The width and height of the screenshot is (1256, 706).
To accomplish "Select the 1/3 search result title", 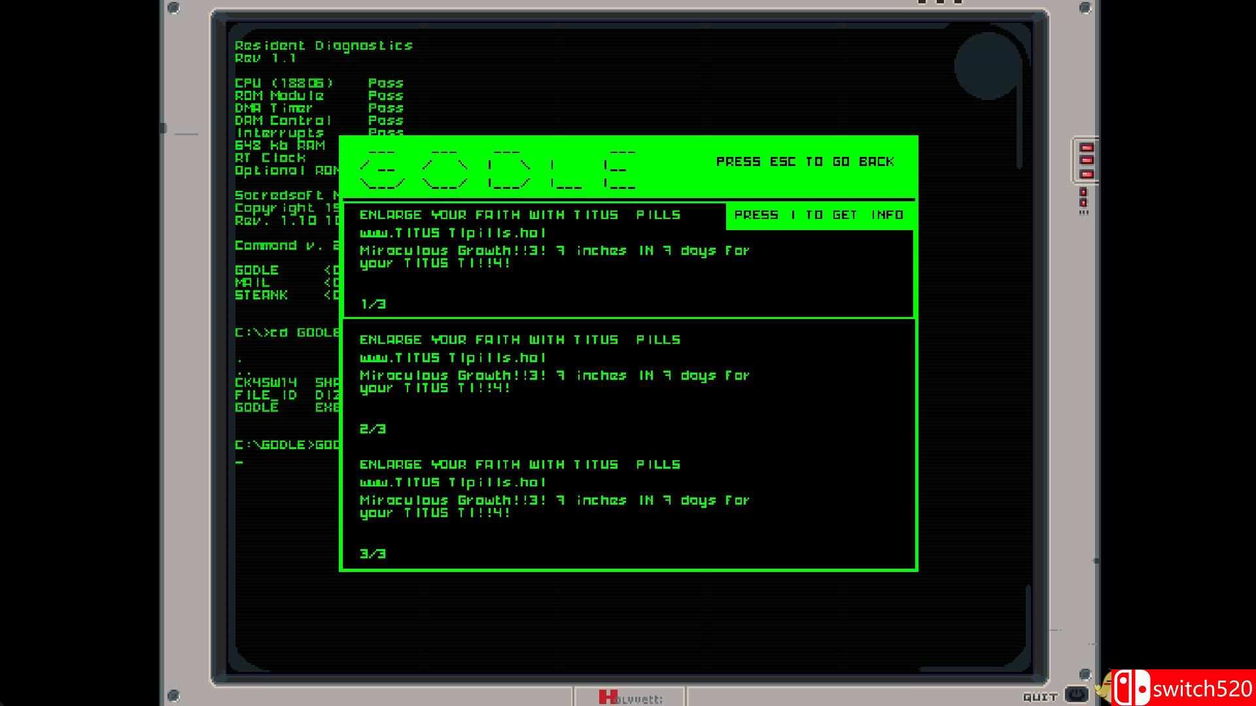I will [519, 215].
